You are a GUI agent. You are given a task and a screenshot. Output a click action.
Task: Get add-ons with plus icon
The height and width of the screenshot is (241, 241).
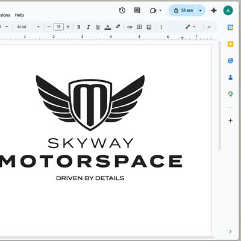point(230,120)
